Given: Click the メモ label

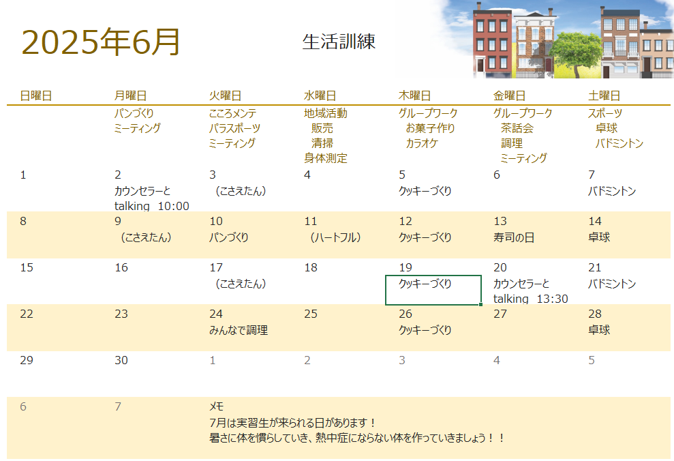Looking at the screenshot, I should (216, 406).
